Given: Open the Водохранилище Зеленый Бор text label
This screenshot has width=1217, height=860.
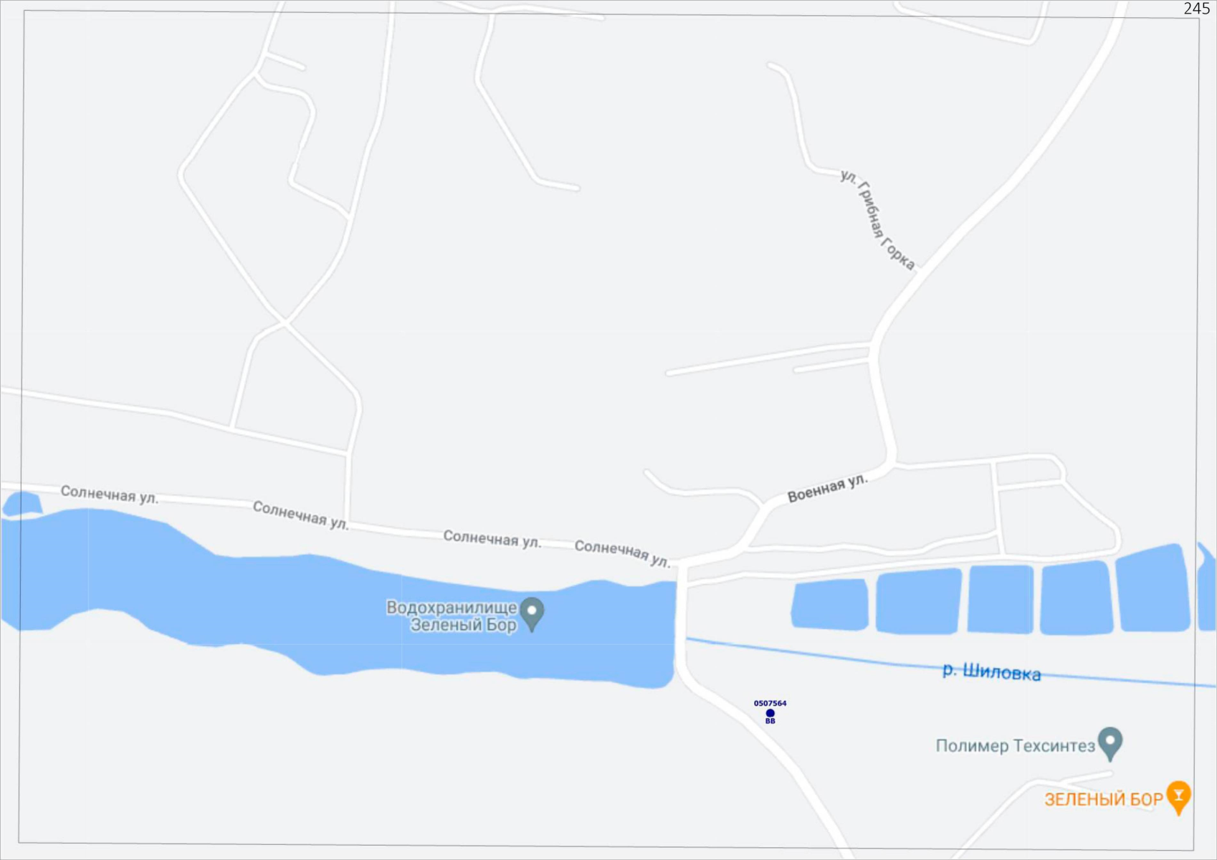Looking at the screenshot, I should pos(452,616).
